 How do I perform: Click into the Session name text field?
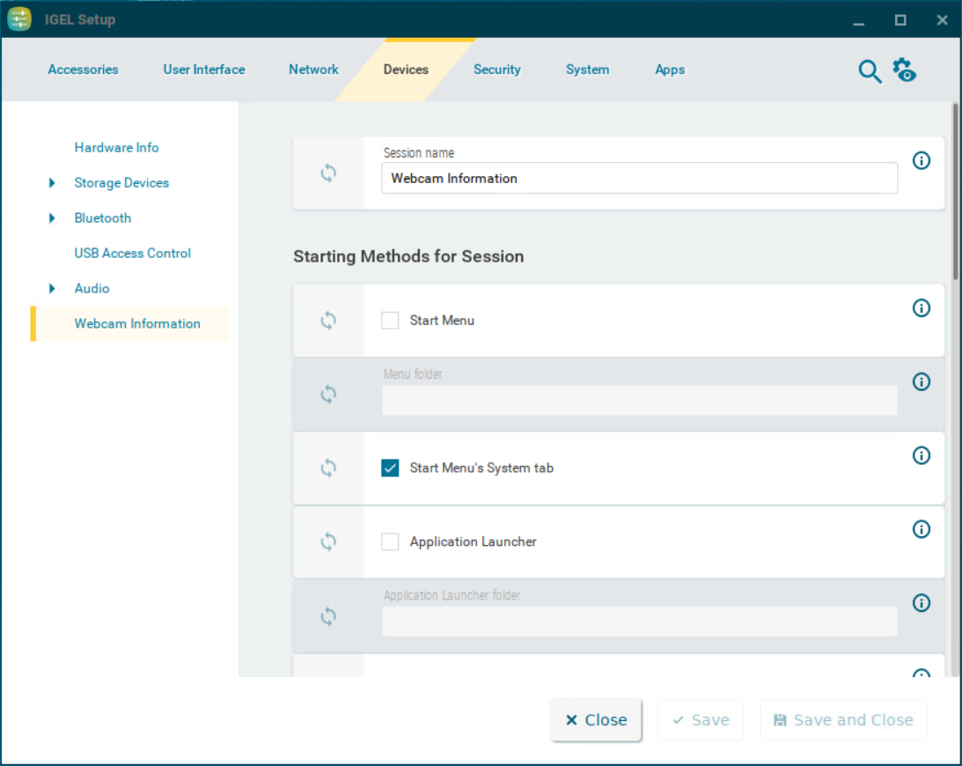pyautogui.click(x=639, y=178)
